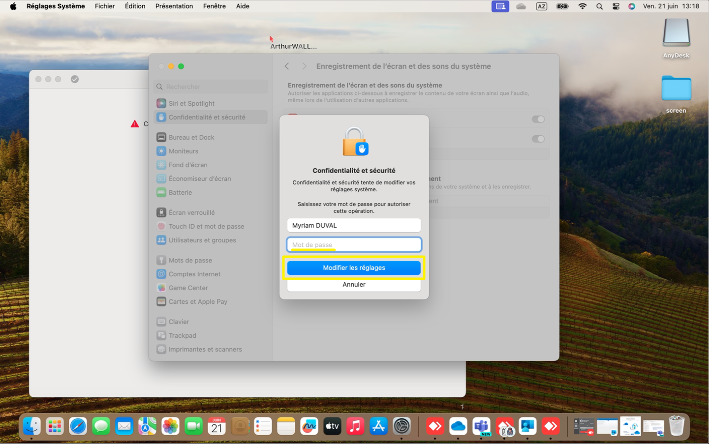Select Confidentialité et sécurité in sidebar
Image resolution: width=709 pixels, height=444 pixels.
coord(211,117)
